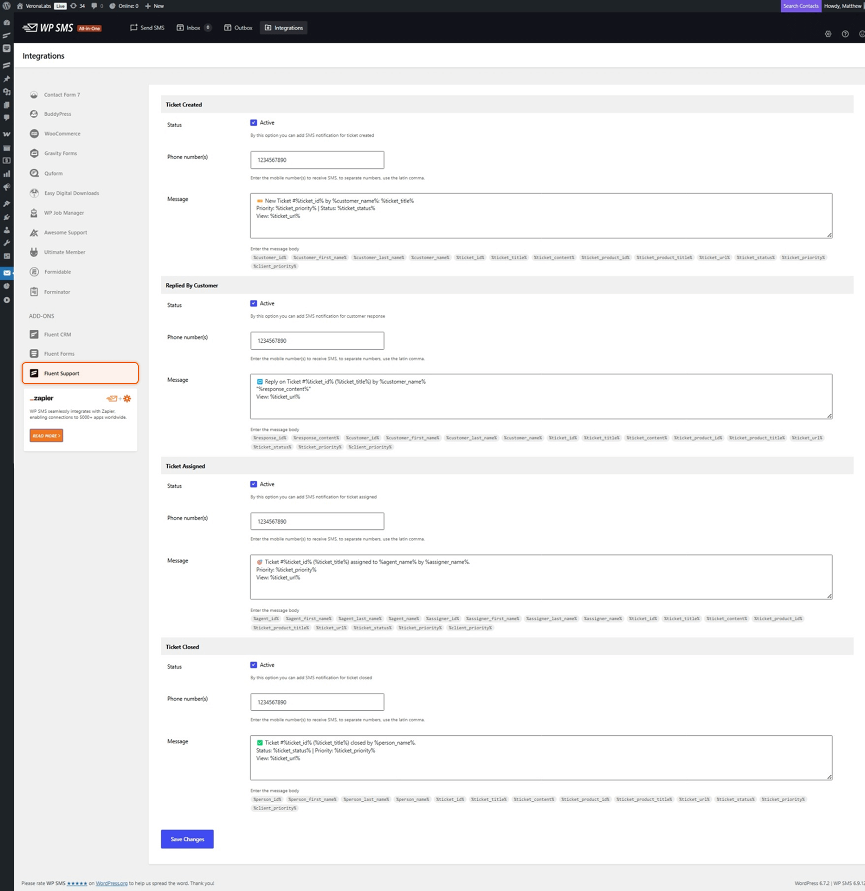This screenshot has width=865, height=891.
Task: Open WooCommerce icon in admin sidebar
Action: tap(7, 134)
